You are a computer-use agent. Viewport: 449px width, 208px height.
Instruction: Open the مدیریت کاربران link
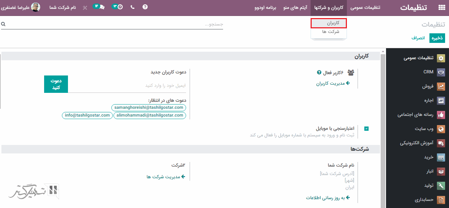[x=333, y=84]
